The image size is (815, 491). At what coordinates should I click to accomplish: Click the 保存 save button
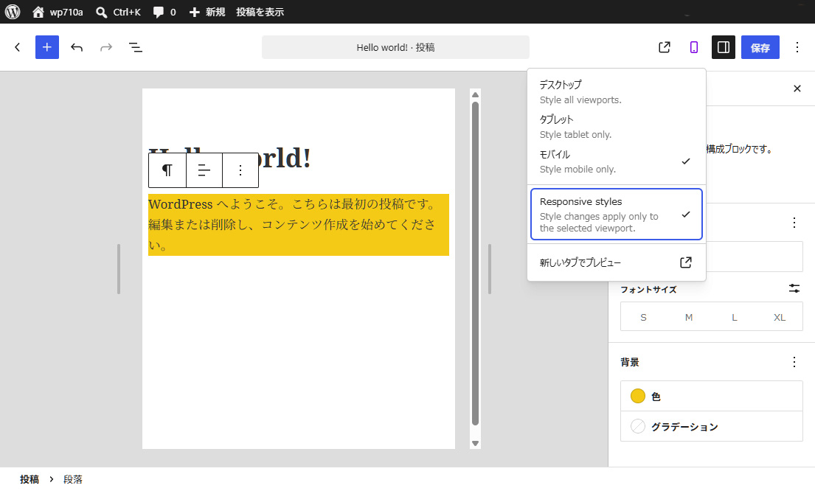(760, 47)
